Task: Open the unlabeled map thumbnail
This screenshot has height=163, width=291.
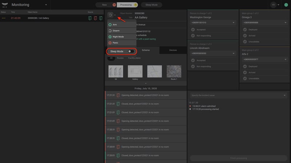Action: click(154, 71)
